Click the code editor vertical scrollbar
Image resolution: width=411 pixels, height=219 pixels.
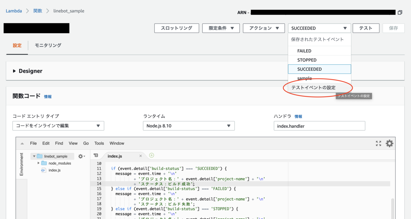click(393, 208)
